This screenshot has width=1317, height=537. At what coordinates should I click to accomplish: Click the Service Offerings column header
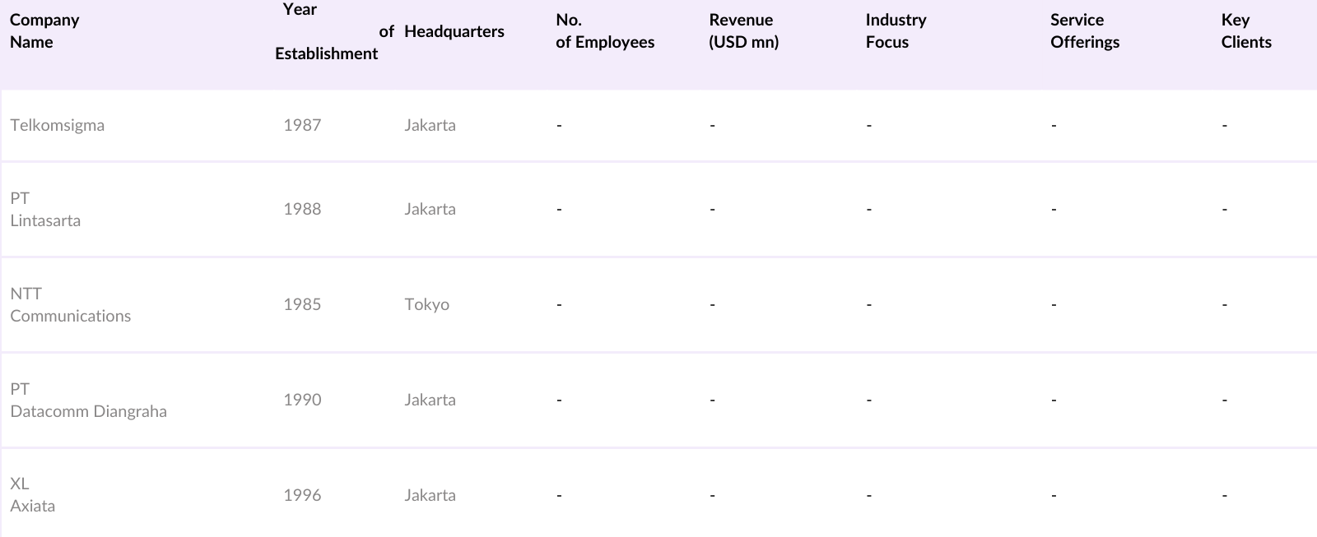(x=1085, y=31)
